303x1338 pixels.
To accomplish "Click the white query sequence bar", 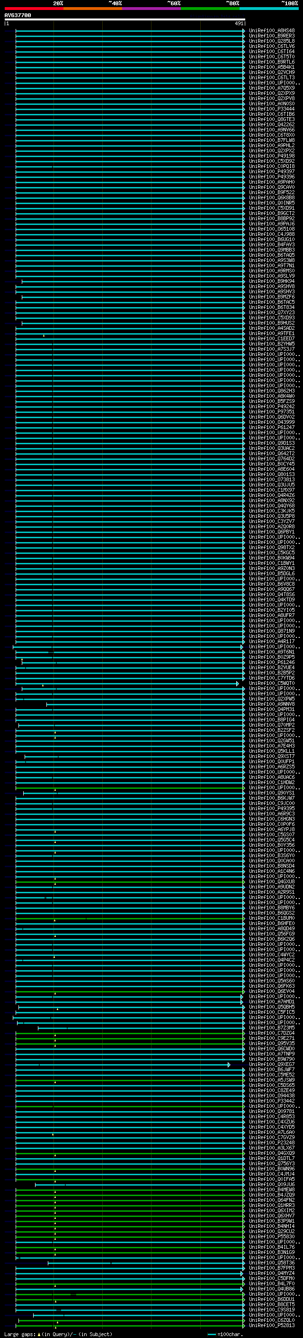I will click(x=125, y=20).
